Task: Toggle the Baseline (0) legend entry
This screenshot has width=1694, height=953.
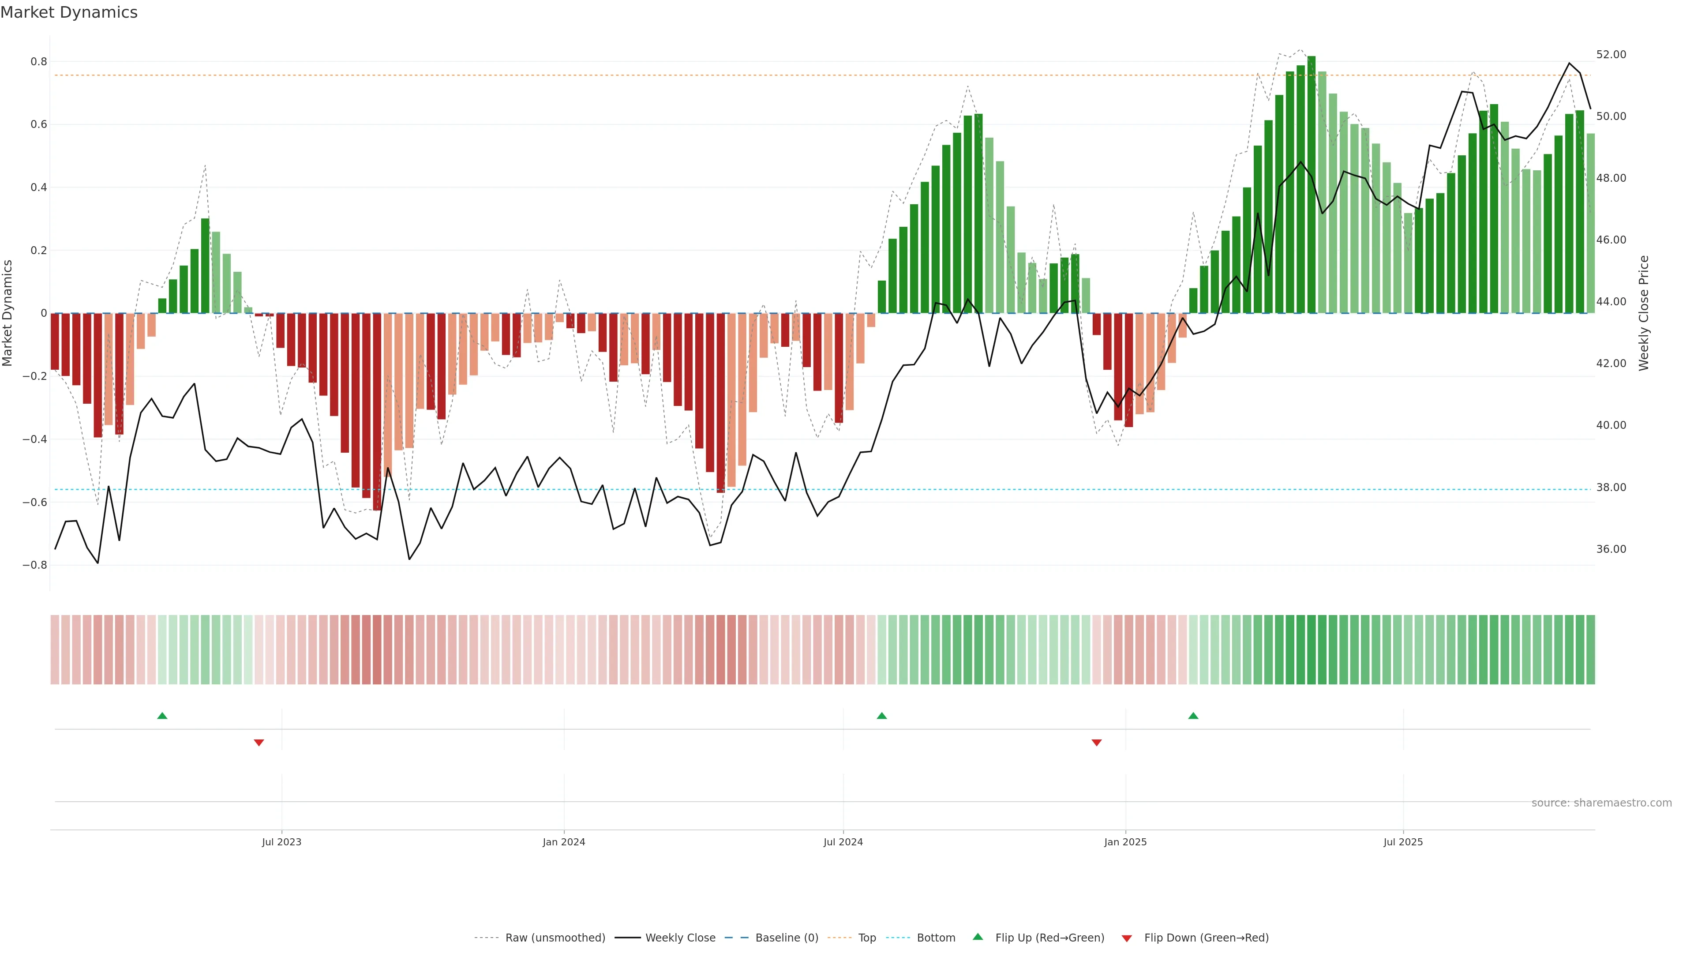Action: (786, 938)
